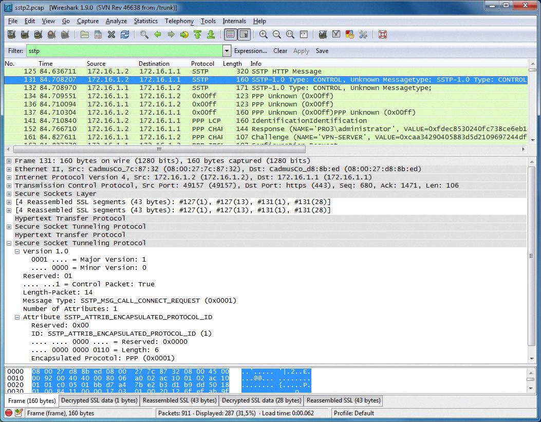Select Message Type SSTP_MSG_CALL_CONNECT_REQUEST line
541x422 pixels.
(129, 301)
